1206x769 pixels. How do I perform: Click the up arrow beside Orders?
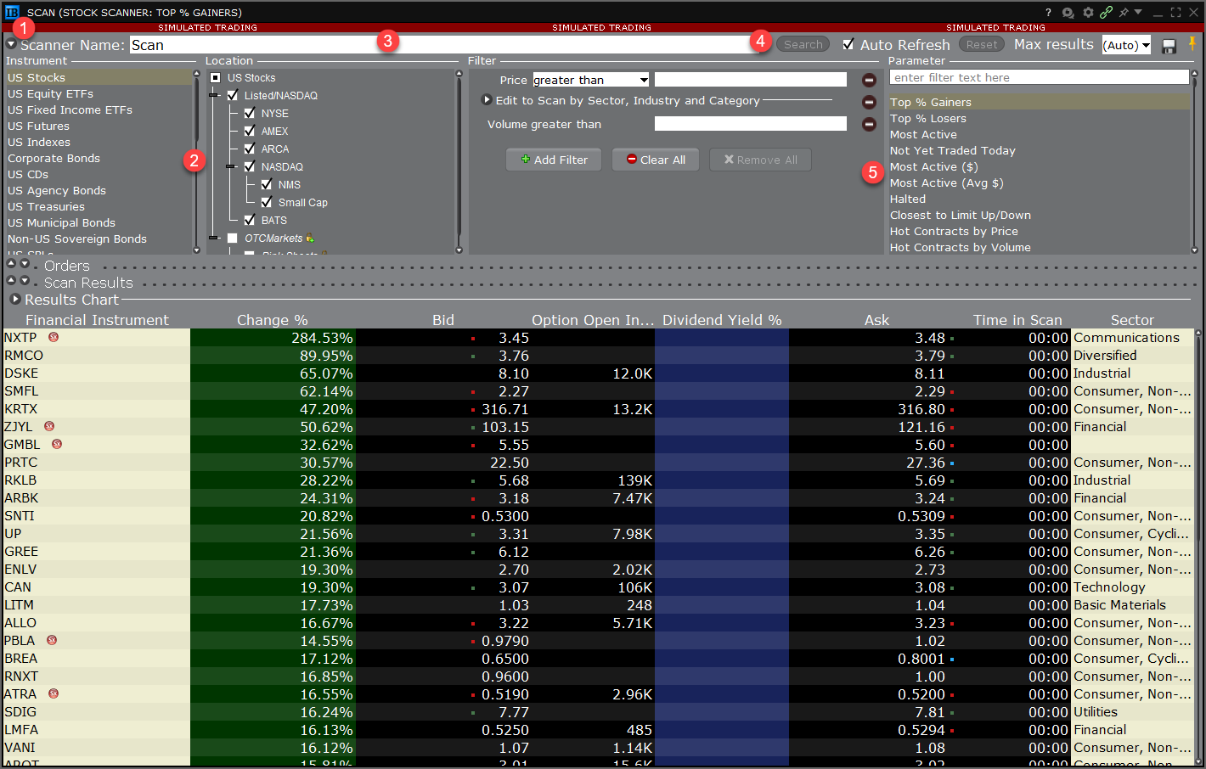11,264
